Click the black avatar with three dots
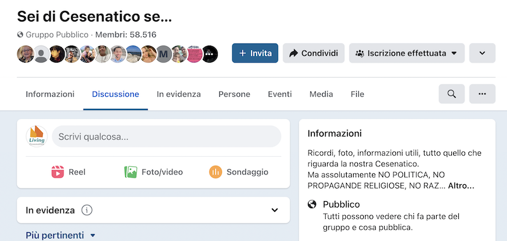The height and width of the screenshot is (241, 507). (210, 54)
